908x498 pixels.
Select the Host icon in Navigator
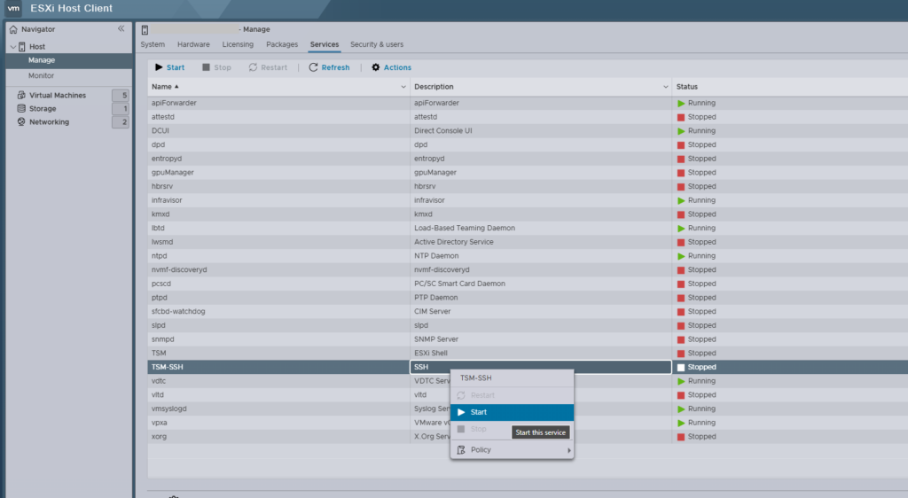pos(22,46)
